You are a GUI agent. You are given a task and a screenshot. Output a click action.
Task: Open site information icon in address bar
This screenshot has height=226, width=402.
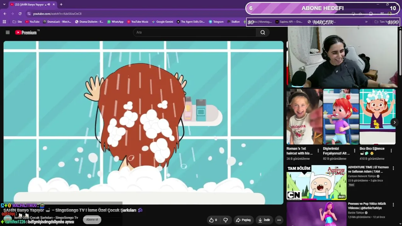point(29,14)
